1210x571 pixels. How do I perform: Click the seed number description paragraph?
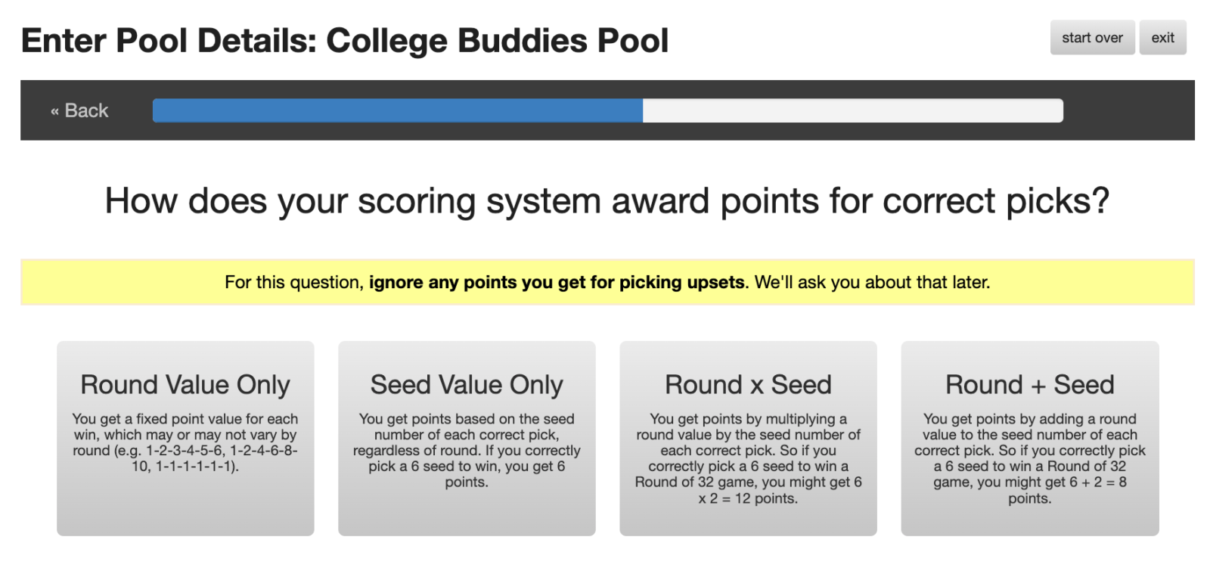[x=467, y=450]
